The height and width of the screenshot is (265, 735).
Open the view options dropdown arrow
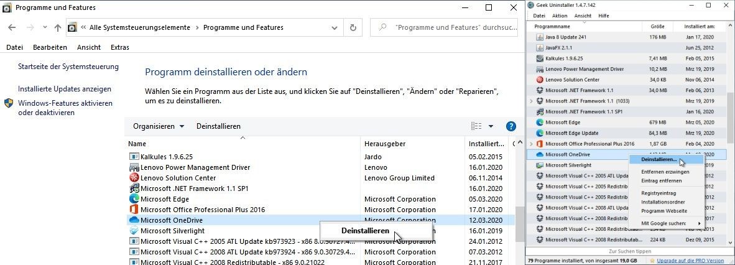pos(491,126)
